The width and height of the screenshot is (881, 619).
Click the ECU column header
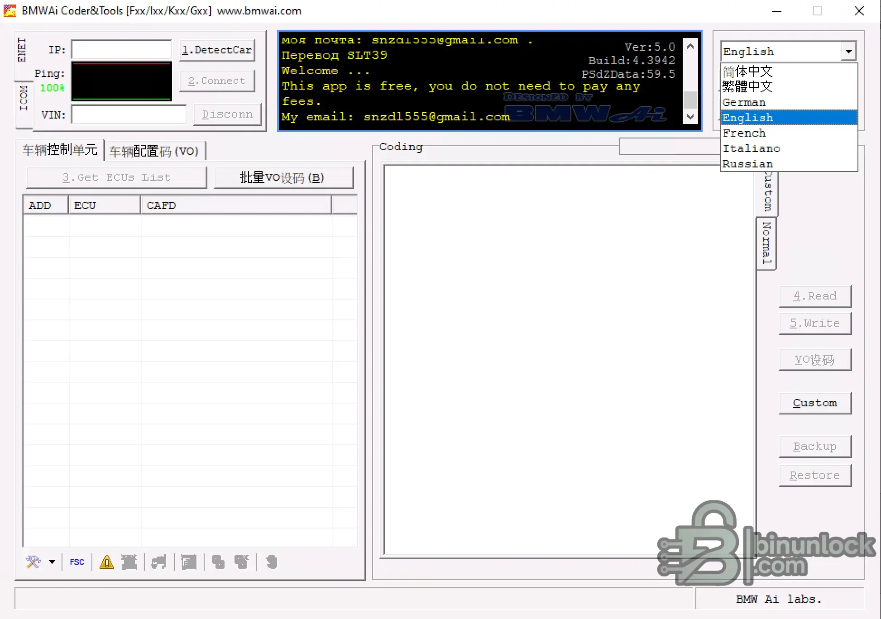coord(105,205)
